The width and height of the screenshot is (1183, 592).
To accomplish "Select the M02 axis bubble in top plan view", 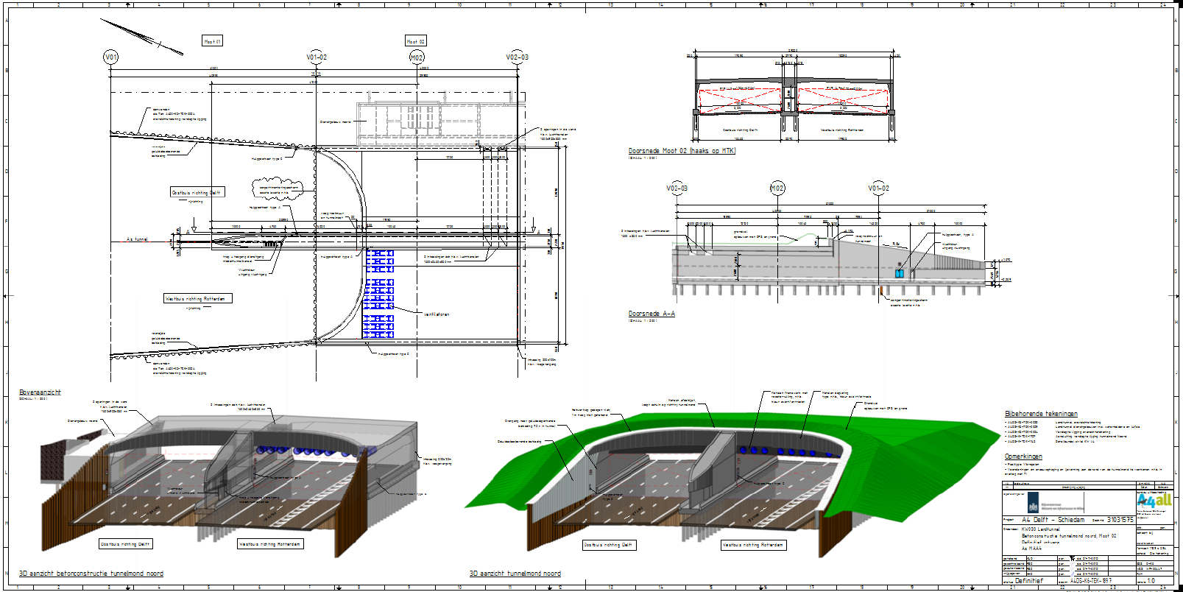I will [x=417, y=57].
